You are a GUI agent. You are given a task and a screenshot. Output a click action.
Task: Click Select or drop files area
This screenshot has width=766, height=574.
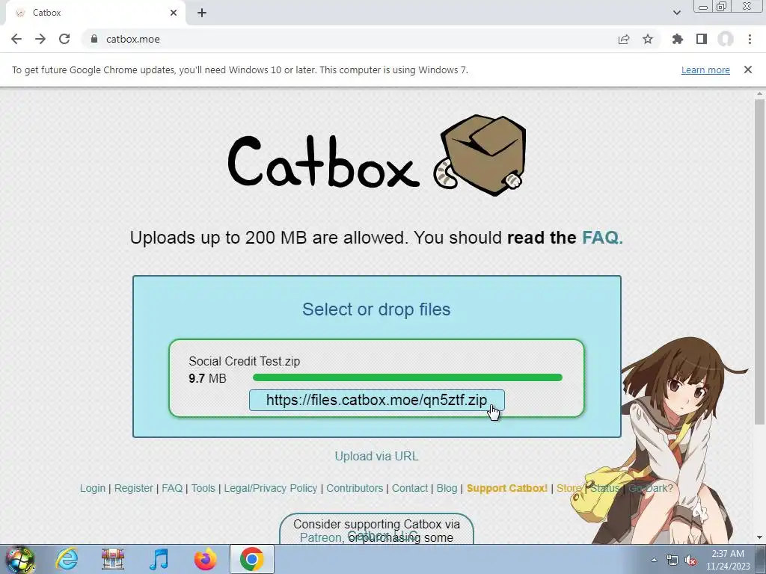coord(376,309)
